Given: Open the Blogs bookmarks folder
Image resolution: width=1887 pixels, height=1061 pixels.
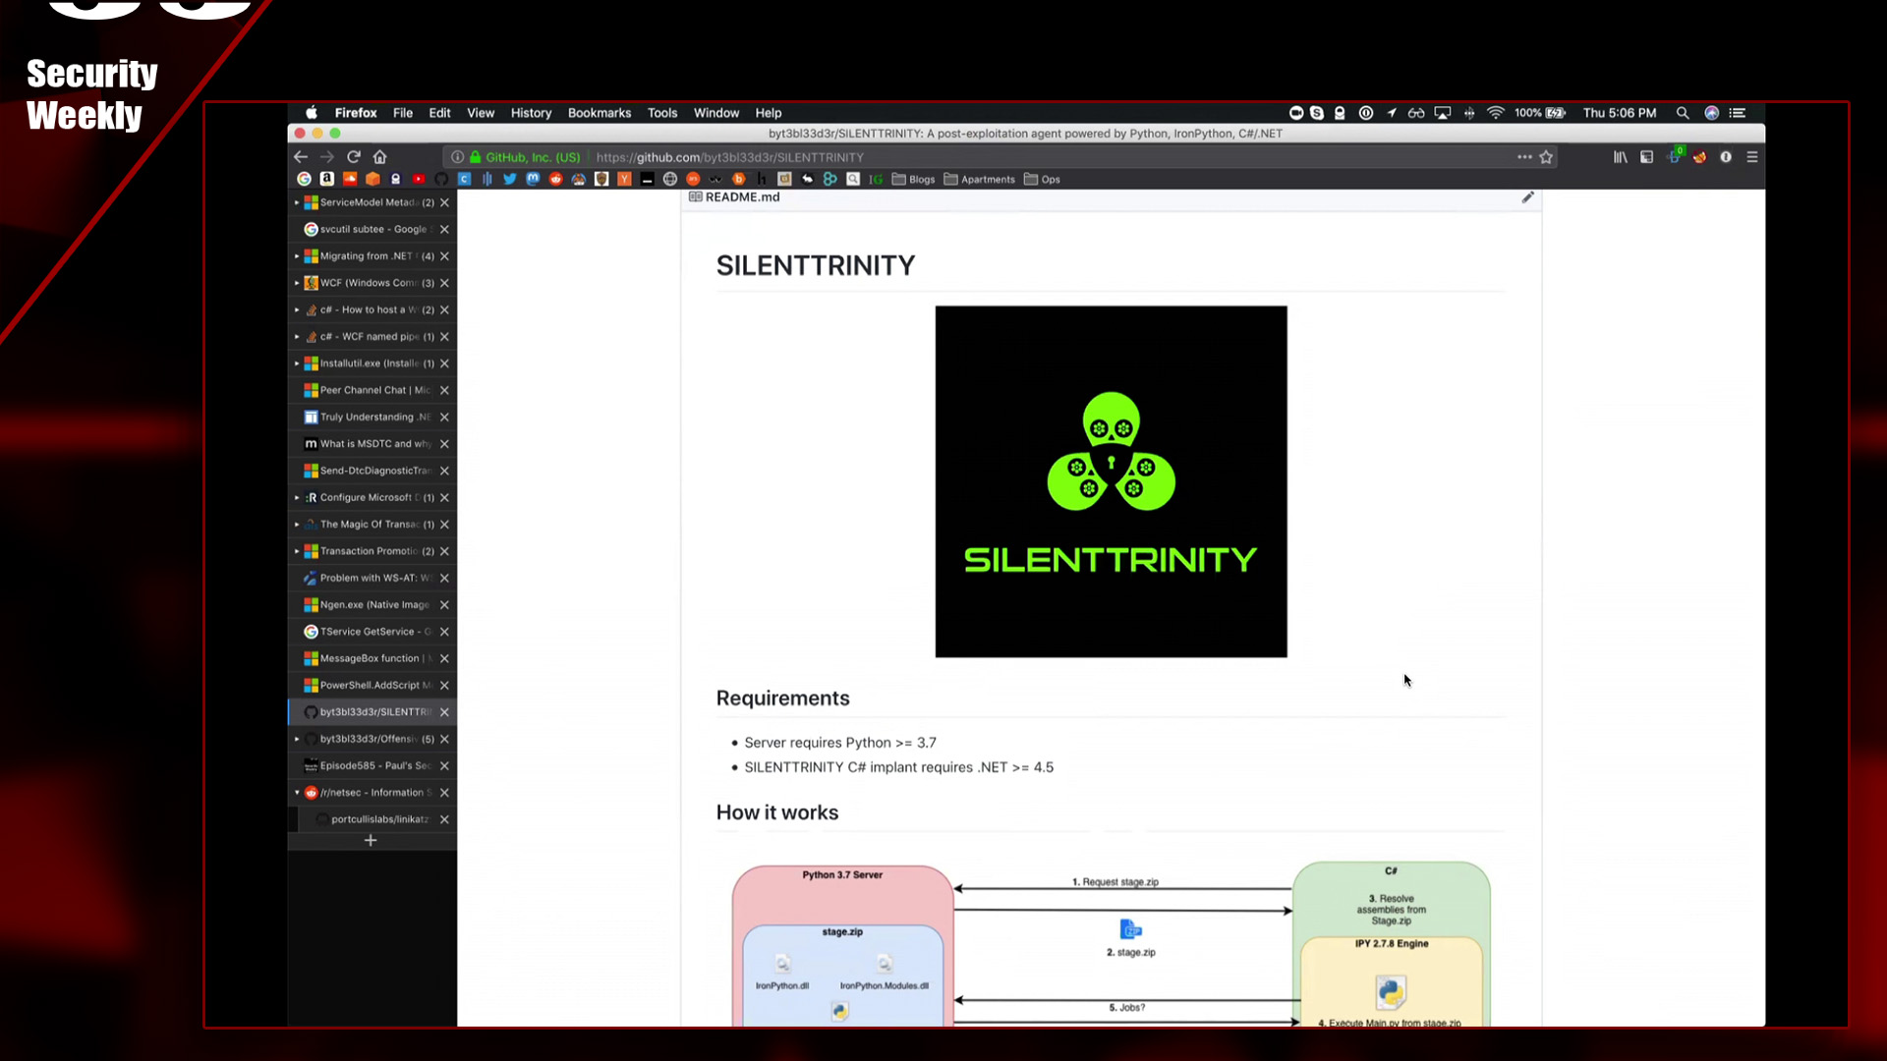Looking at the screenshot, I should (x=913, y=179).
